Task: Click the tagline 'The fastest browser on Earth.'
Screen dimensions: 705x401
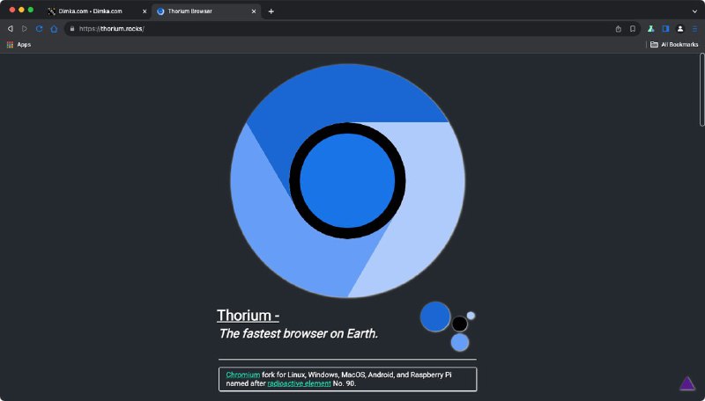Action: click(299, 333)
